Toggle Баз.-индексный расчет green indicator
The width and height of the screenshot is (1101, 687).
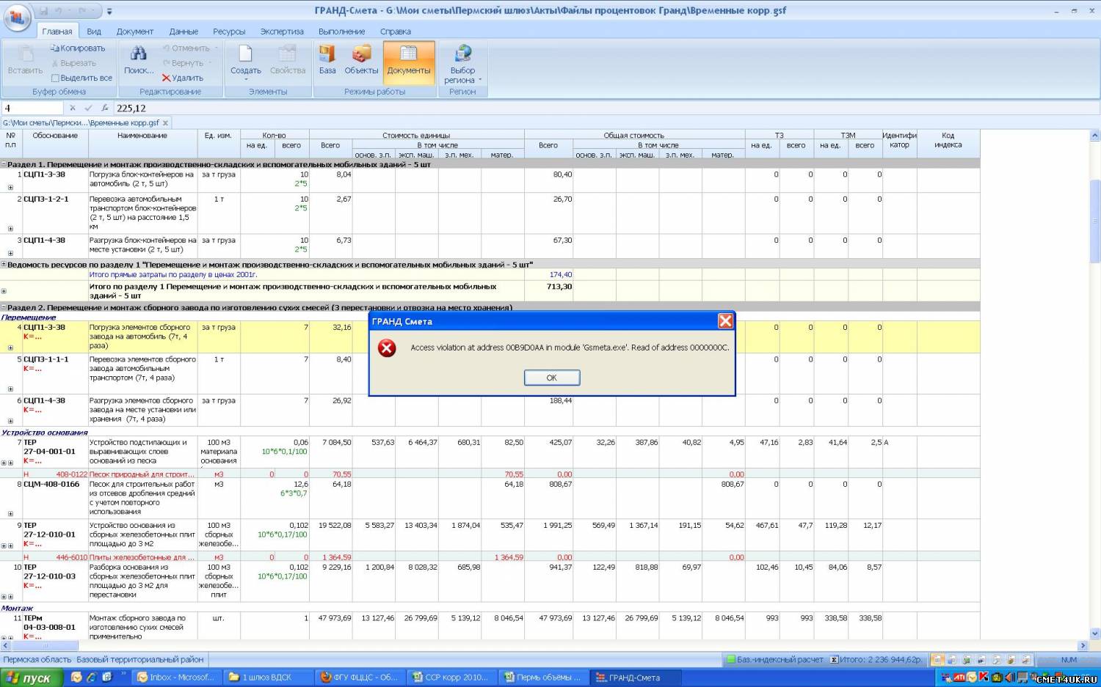pyautogui.click(x=730, y=660)
